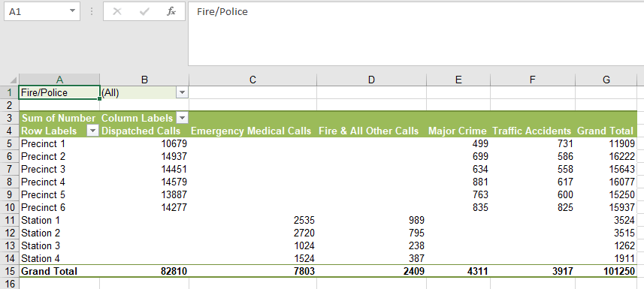Select the Grand Total cell 101250

coord(606,271)
